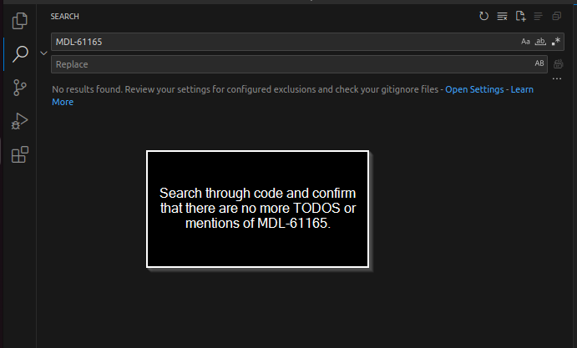Toggle Match Case option
The height and width of the screenshot is (348, 577).
tap(525, 42)
